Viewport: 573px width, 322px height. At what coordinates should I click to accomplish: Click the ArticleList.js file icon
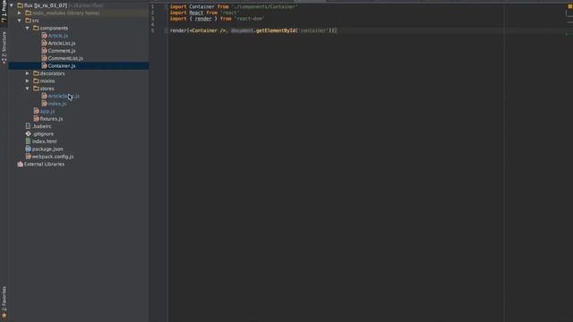tap(44, 43)
